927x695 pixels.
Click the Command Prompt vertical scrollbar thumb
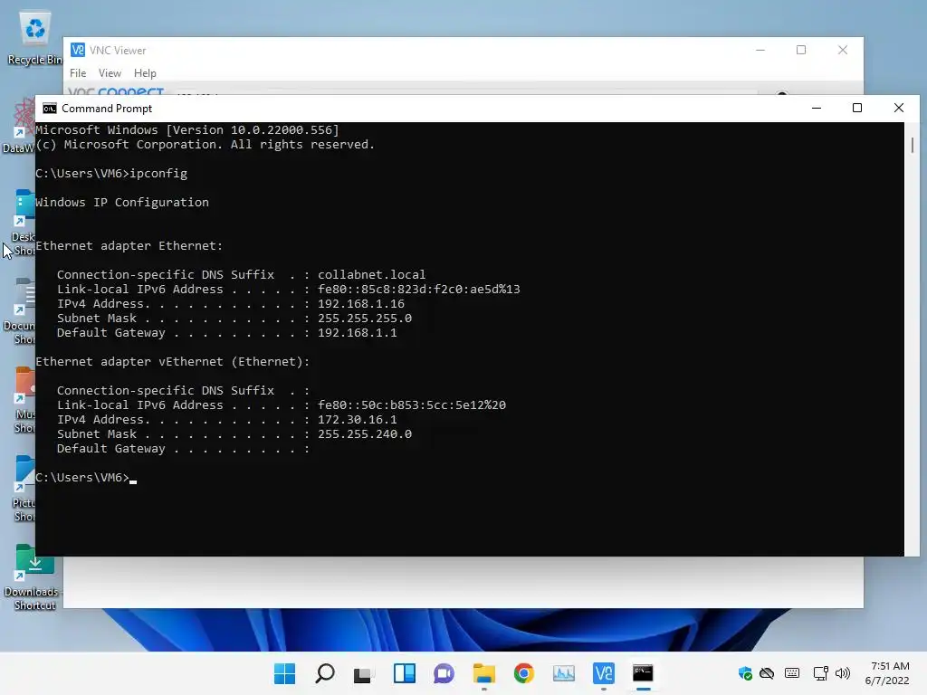913,145
